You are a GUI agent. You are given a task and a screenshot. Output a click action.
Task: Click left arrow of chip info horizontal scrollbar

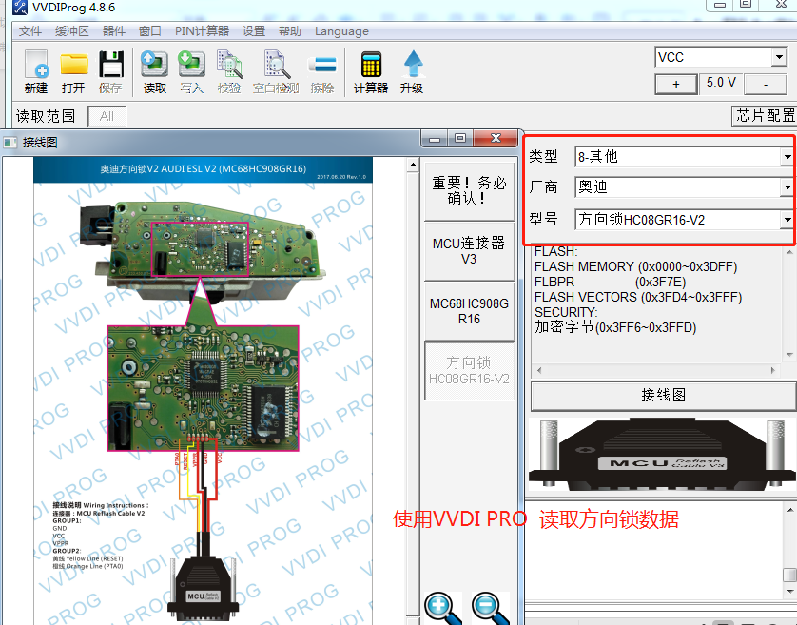pos(539,371)
